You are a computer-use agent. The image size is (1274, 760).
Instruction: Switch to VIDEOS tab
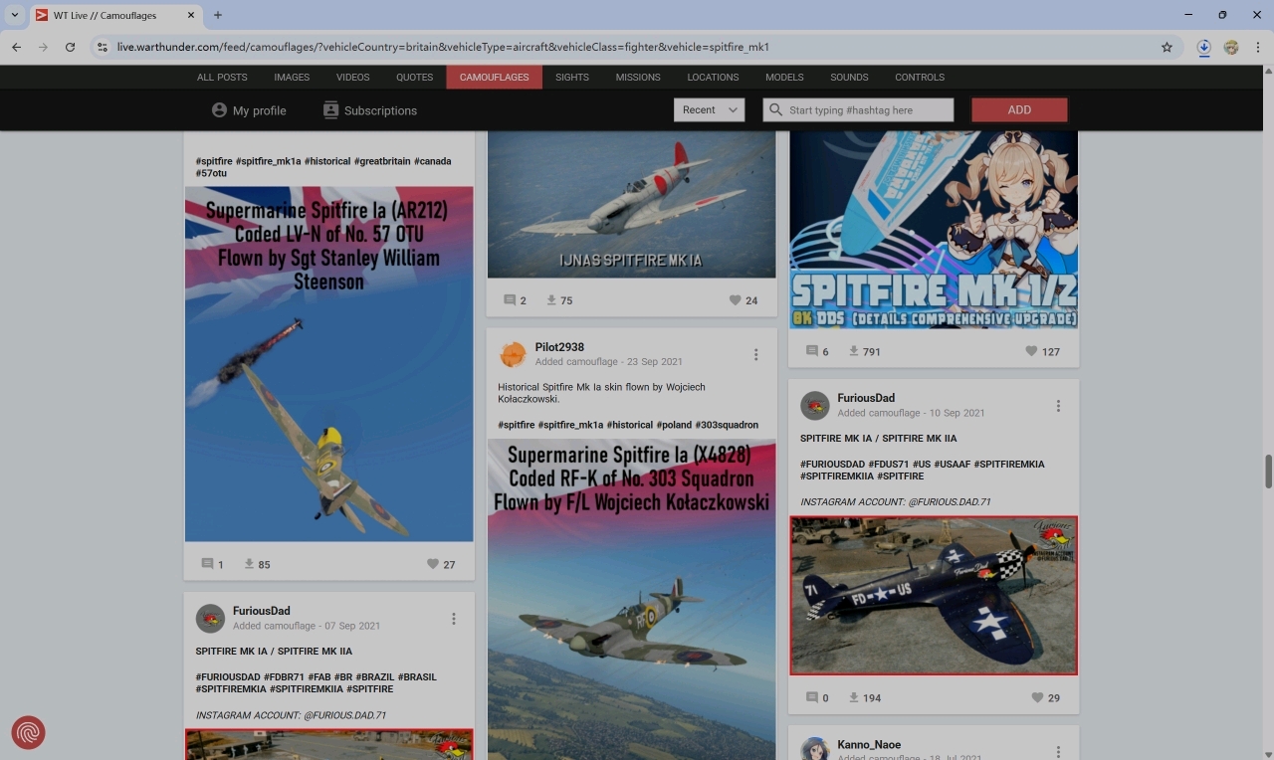[x=352, y=77]
